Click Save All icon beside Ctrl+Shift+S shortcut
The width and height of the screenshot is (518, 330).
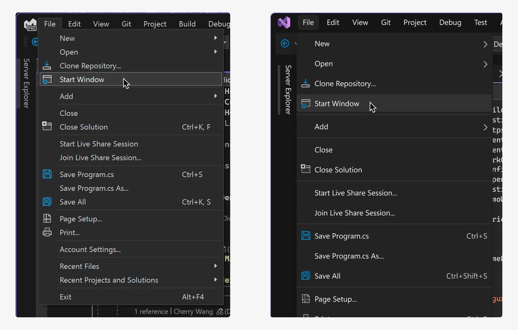[x=306, y=276]
